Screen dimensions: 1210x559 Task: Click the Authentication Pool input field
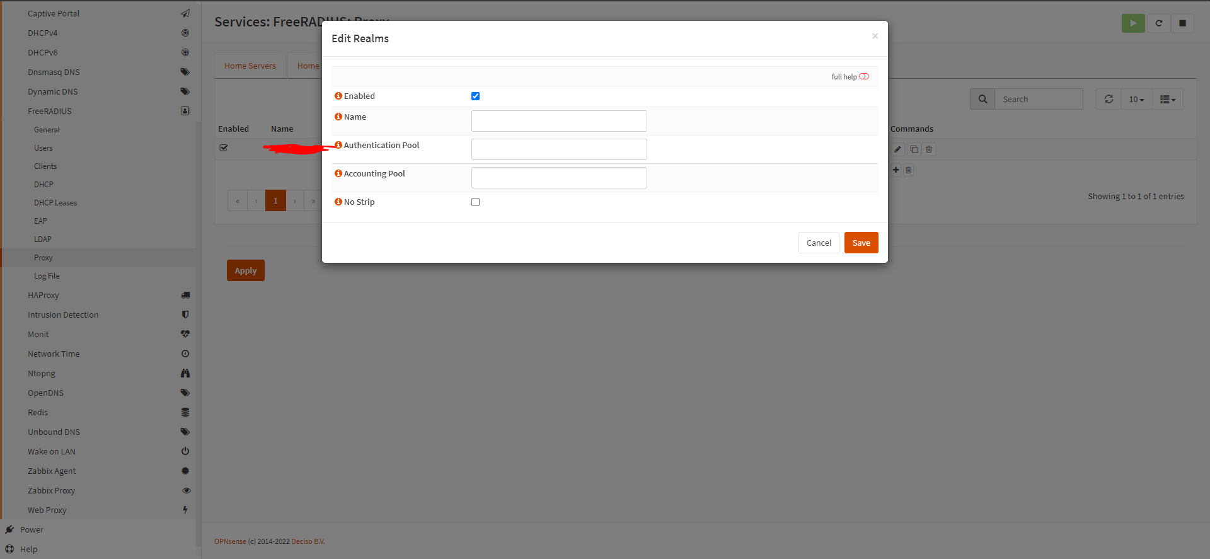click(x=559, y=149)
